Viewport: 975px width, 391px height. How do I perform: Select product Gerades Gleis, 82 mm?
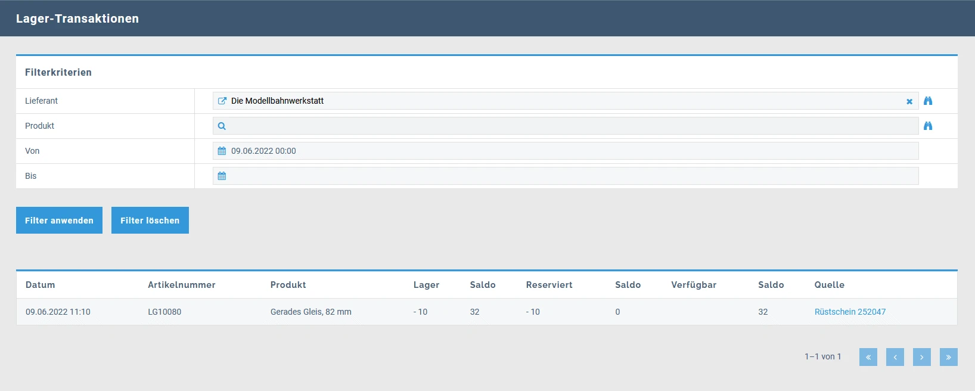click(311, 312)
